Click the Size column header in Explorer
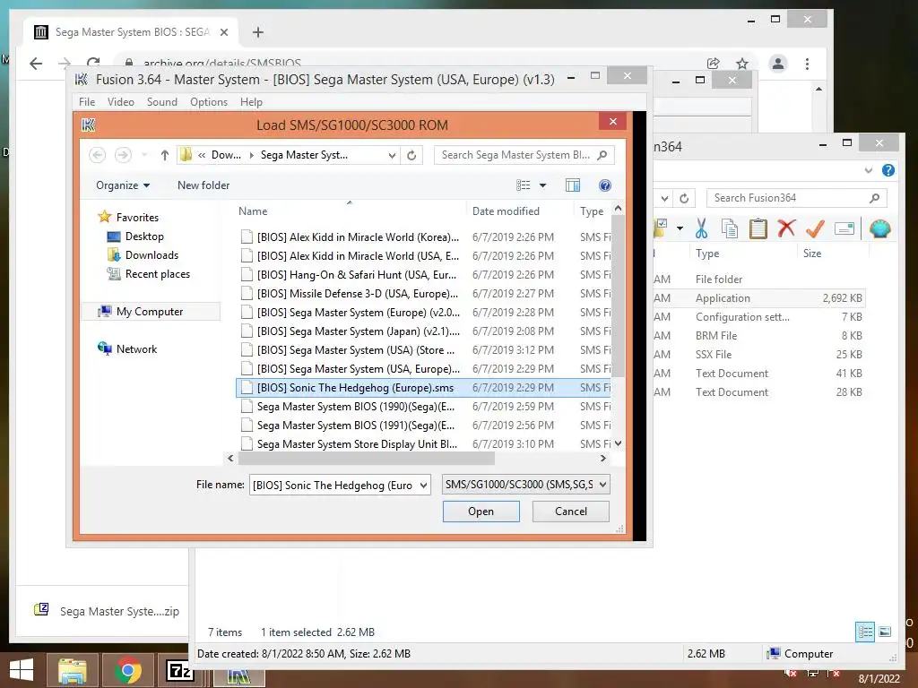Viewport: 918px width, 688px height. coord(812,254)
